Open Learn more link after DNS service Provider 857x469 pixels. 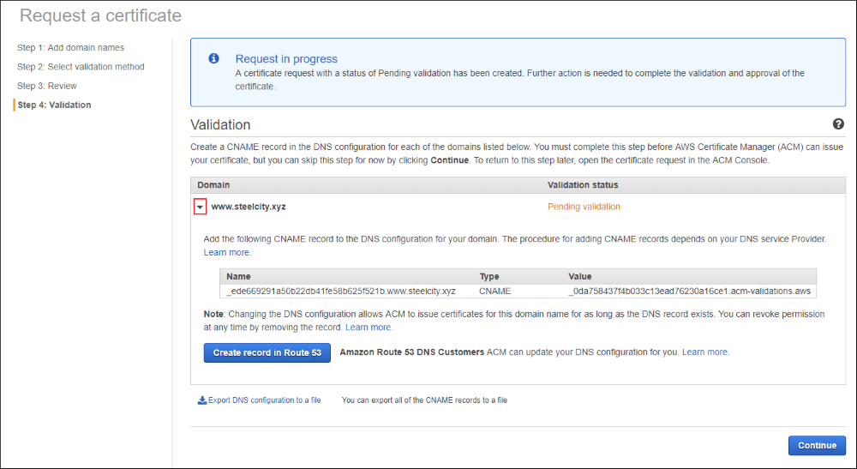[227, 253]
